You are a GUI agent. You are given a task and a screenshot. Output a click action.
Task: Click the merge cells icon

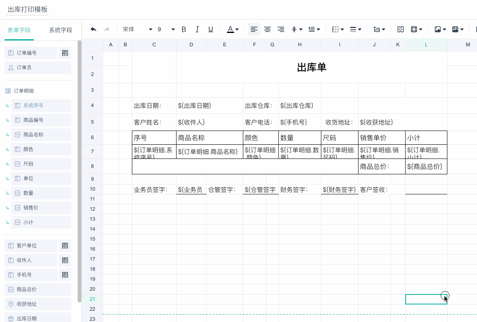401,29
